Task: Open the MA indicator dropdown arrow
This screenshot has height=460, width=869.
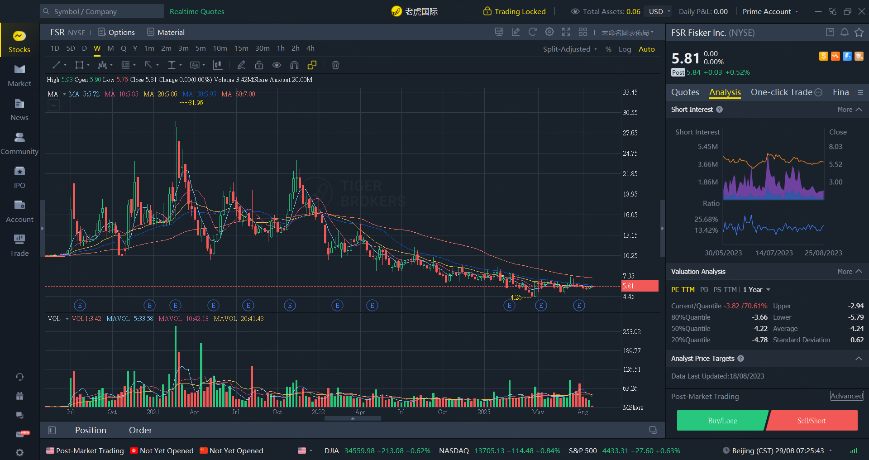Action: 64,94
